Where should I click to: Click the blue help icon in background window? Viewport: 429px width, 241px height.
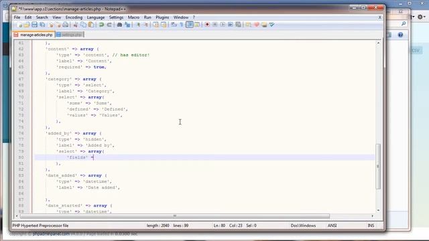tap(400, 35)
